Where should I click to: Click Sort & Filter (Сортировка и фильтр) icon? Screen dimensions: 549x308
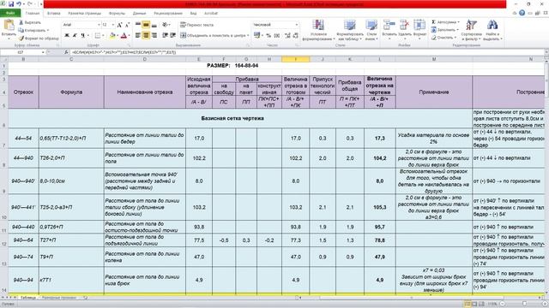click(x=471, y=25)
